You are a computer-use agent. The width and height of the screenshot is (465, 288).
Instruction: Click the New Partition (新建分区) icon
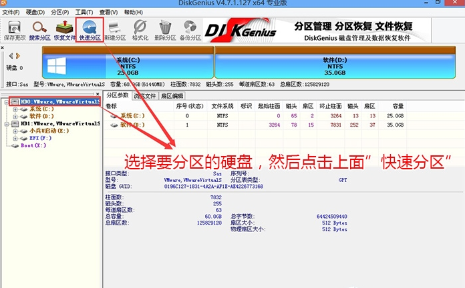click(x=115, y=30)
